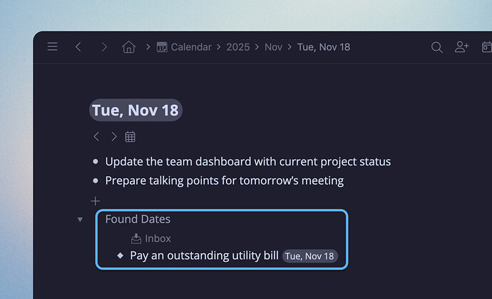Open the hamburger sidebar menu
This screenshot has height=299, width=492.
(52, 47)
